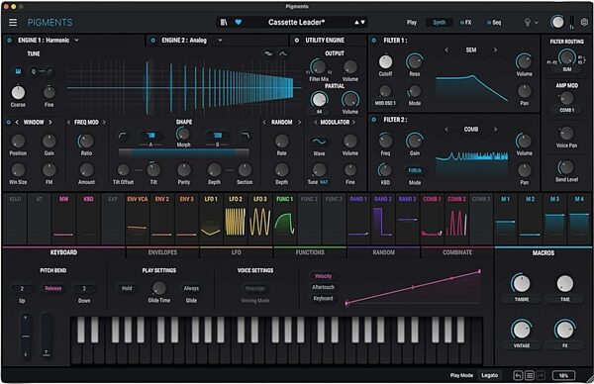Toggle Engine 1 power button
Viewport: 594px width, 384px height.
[x=9, y=41]
